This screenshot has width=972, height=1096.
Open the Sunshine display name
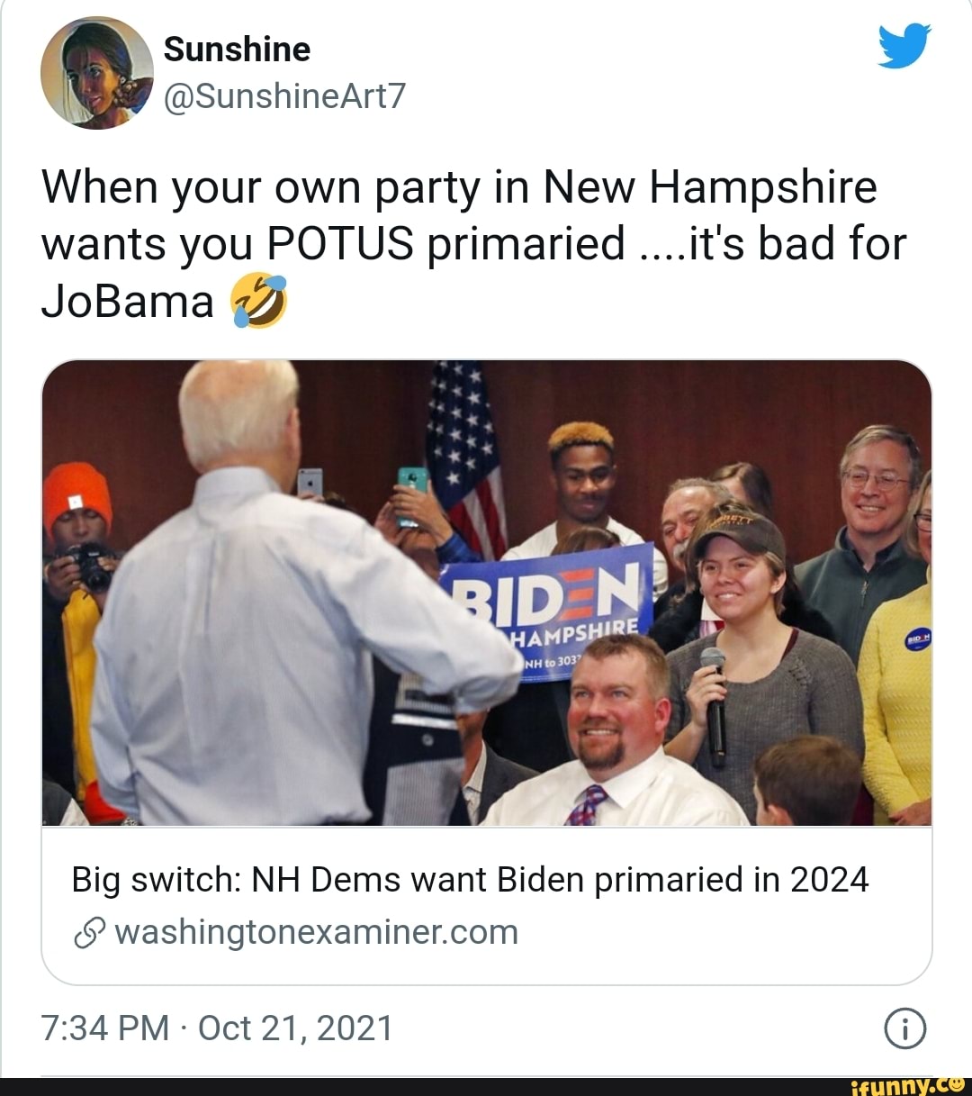pos(237,50)
